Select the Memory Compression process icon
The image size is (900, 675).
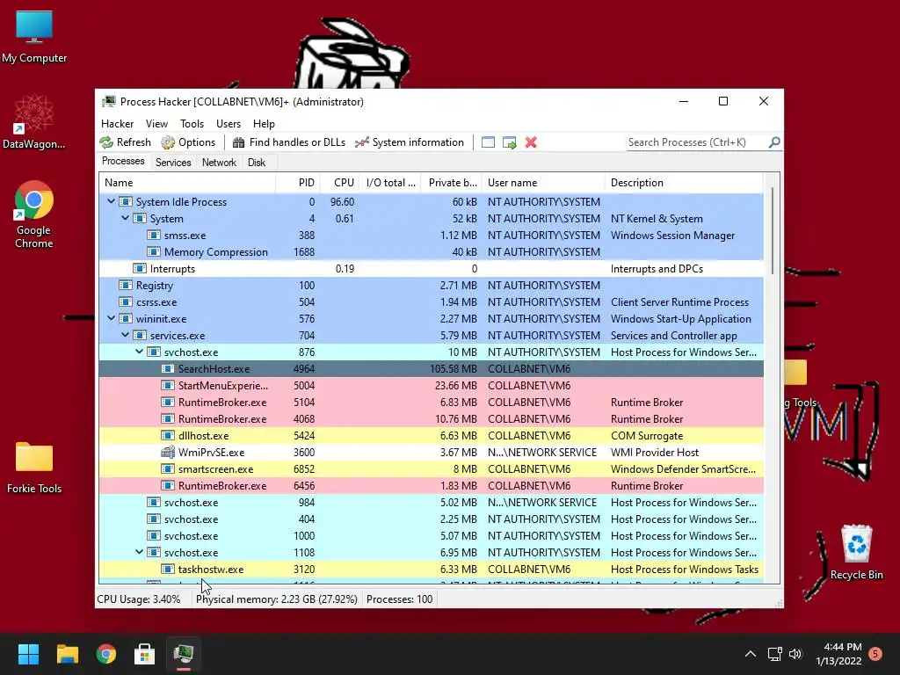[x=153, y=251]
